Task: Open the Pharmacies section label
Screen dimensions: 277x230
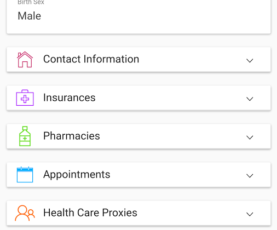Action: click(72, 136)
